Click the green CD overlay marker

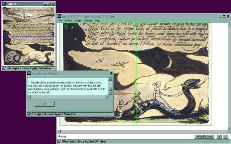pos(66,26)
